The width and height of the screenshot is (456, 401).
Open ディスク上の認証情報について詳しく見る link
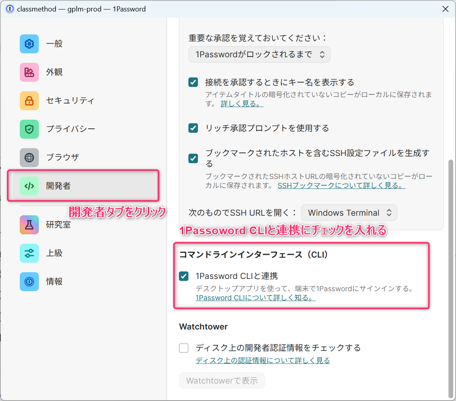click(262, 360)
